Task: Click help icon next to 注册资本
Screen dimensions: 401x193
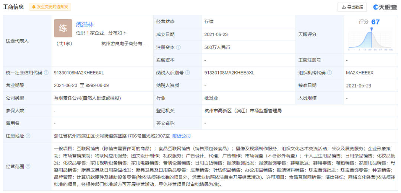Action: coord(179,47)
